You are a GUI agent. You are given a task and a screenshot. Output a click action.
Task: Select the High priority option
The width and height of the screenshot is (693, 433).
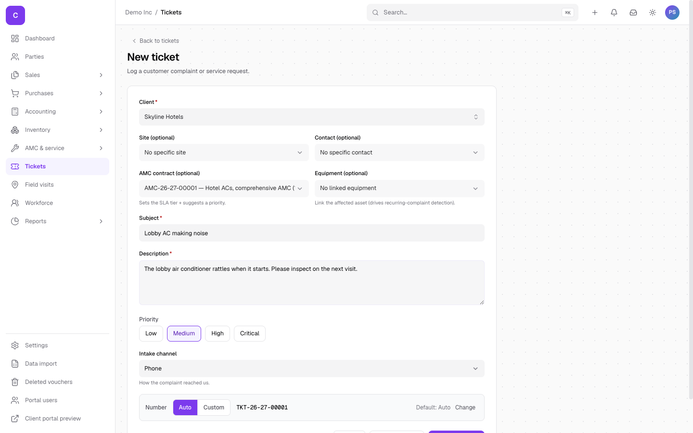(x=218, y=333)
